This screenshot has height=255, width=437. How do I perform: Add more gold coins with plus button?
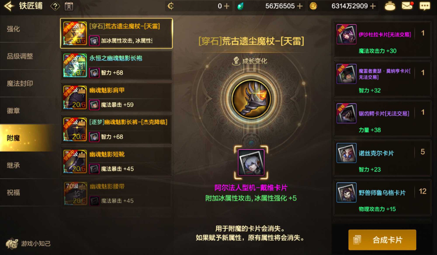373,6
